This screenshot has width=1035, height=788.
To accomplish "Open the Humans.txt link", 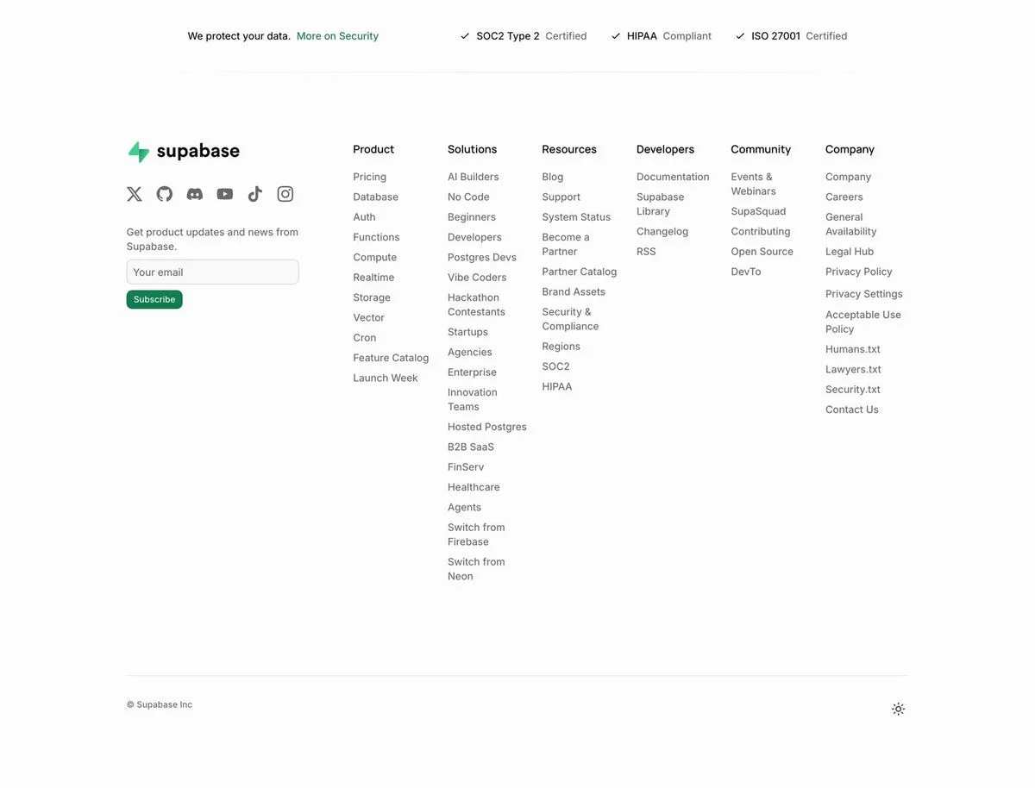I will [x=852, y=349].
